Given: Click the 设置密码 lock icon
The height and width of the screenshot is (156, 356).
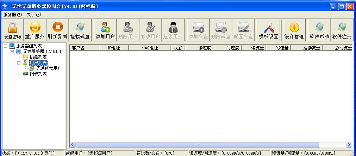Looking at the screenshot, I should 12,27.
